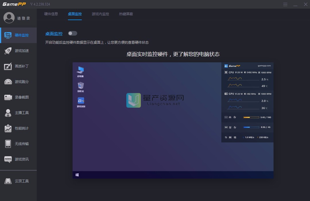Enable the 桌面监控 toggle switch
Screen dimensions: 310x201
pyautogui.click(x=73, y=34)
